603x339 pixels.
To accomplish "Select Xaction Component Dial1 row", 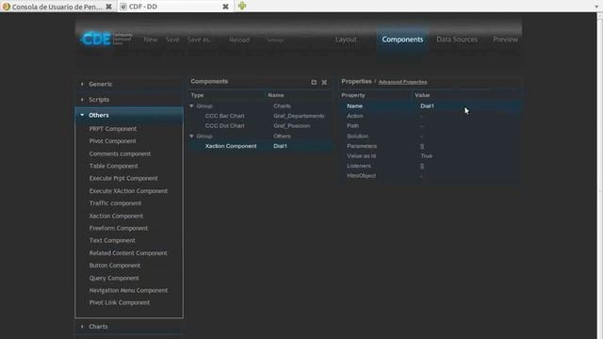I will tap(260, 146).
